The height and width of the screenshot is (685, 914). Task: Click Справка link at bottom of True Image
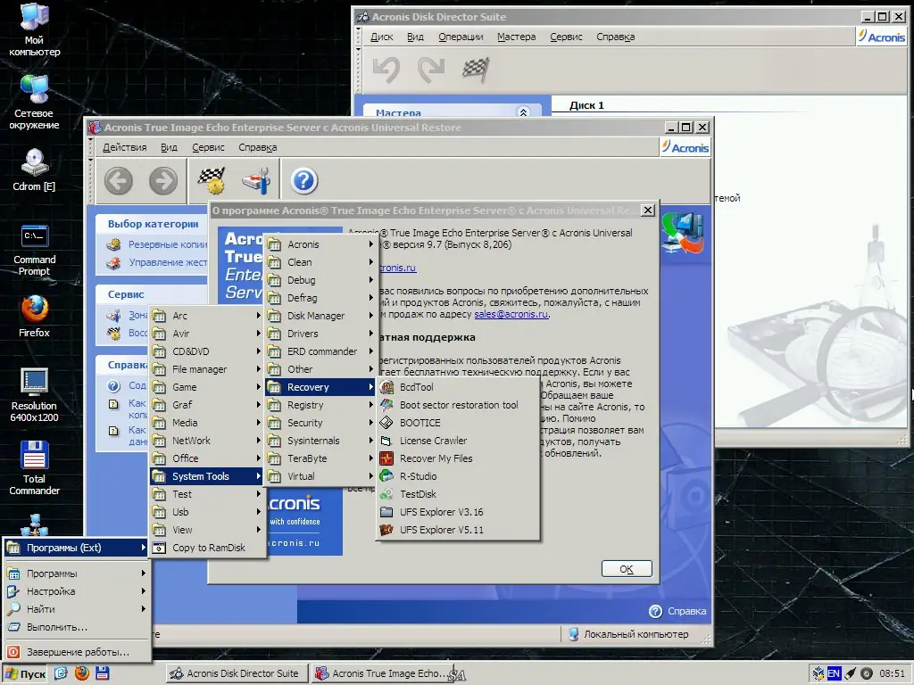click(678, 611)
